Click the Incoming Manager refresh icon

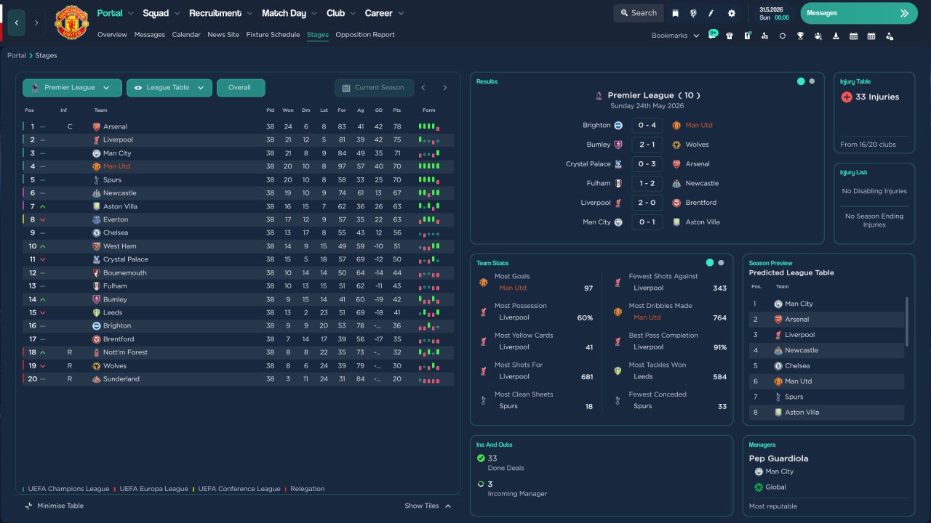(481, 484)
